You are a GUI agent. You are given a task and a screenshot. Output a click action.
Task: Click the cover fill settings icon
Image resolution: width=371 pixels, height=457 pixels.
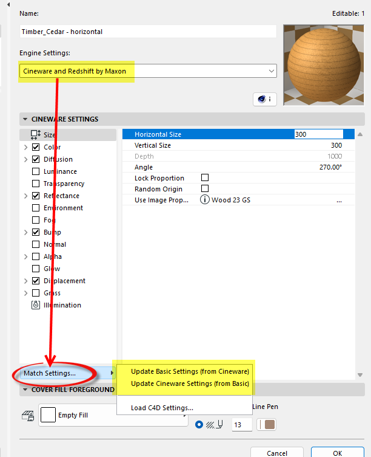(28, 416)
